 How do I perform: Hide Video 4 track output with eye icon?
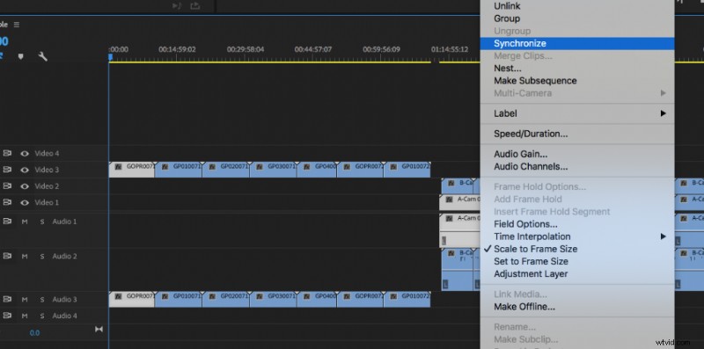(x=25, y=154)
